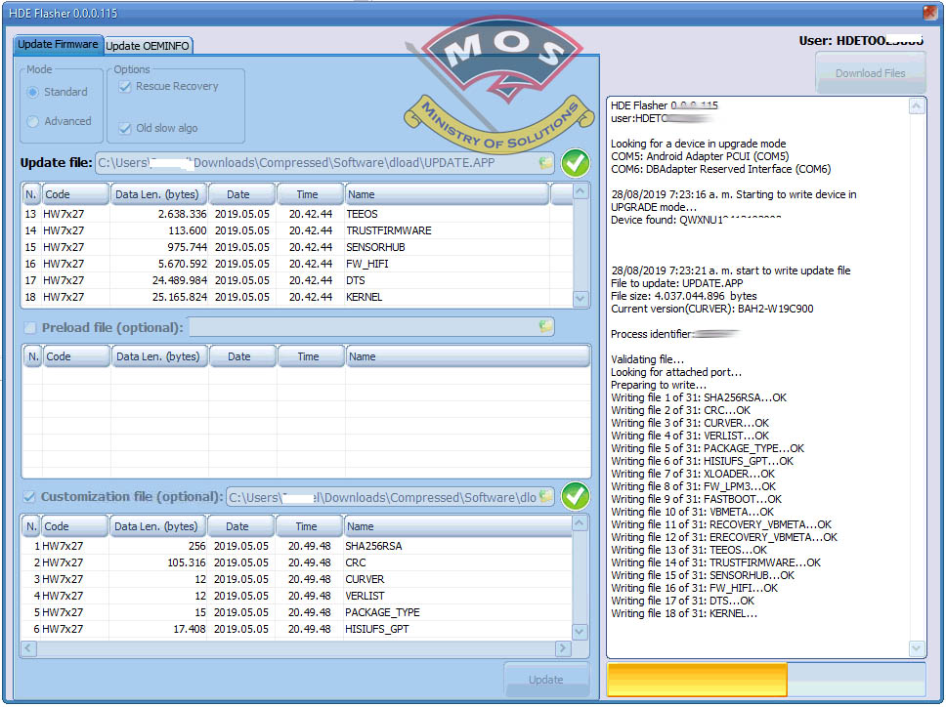Click the browse icon in Update file field
Image resolution: width=946 pixels, height=707 pixels.
[x=545, y=162]
